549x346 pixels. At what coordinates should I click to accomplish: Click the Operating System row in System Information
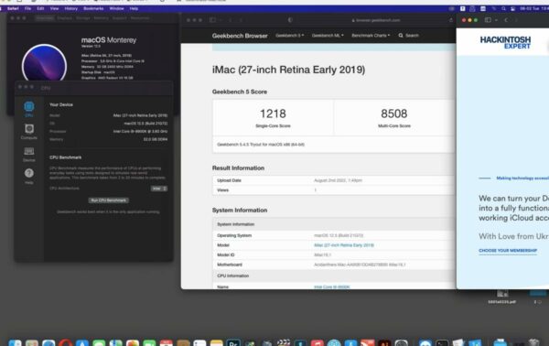tap(334, 235)
